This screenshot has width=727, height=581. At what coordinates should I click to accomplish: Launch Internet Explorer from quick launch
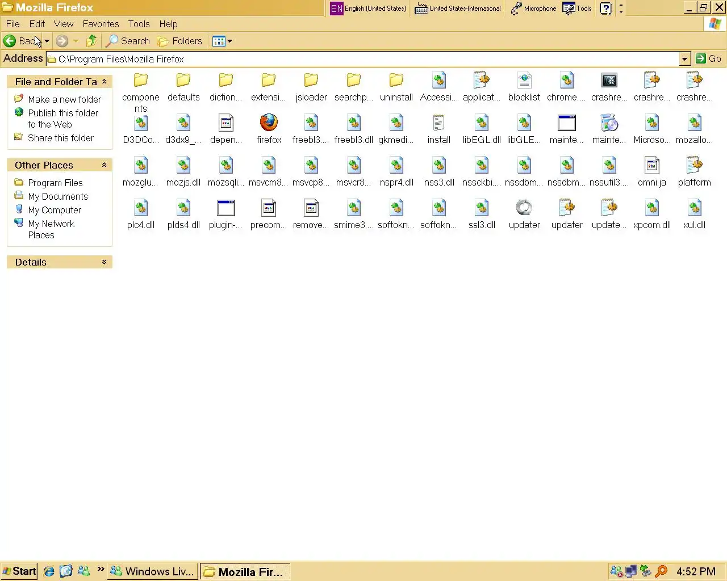pos(49,571)
